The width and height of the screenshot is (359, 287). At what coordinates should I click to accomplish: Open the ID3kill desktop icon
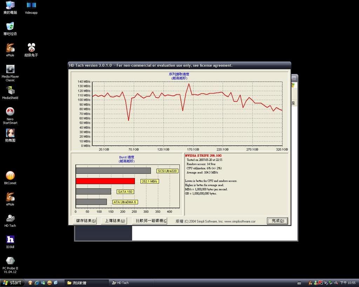10,242
